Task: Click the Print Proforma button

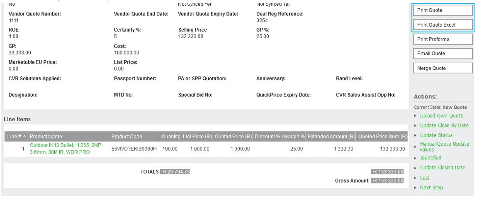Action: pos(442,39)
